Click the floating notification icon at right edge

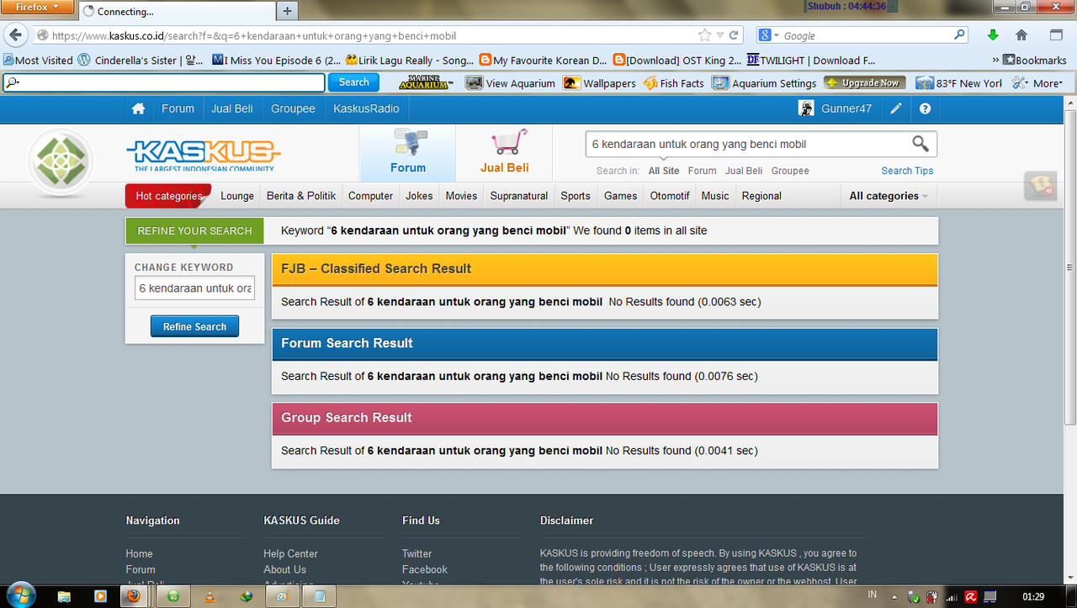1040,186
